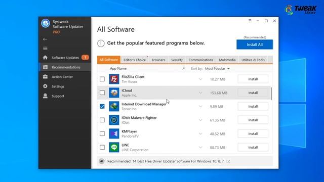Expand iCloud details chevron

click(x=200, y=93)
